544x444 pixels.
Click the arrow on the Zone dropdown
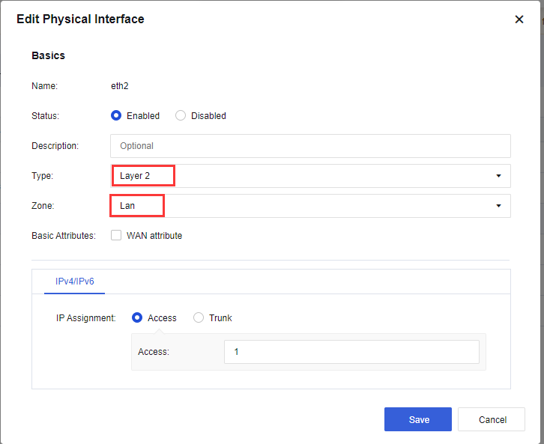tap(498, 206)
